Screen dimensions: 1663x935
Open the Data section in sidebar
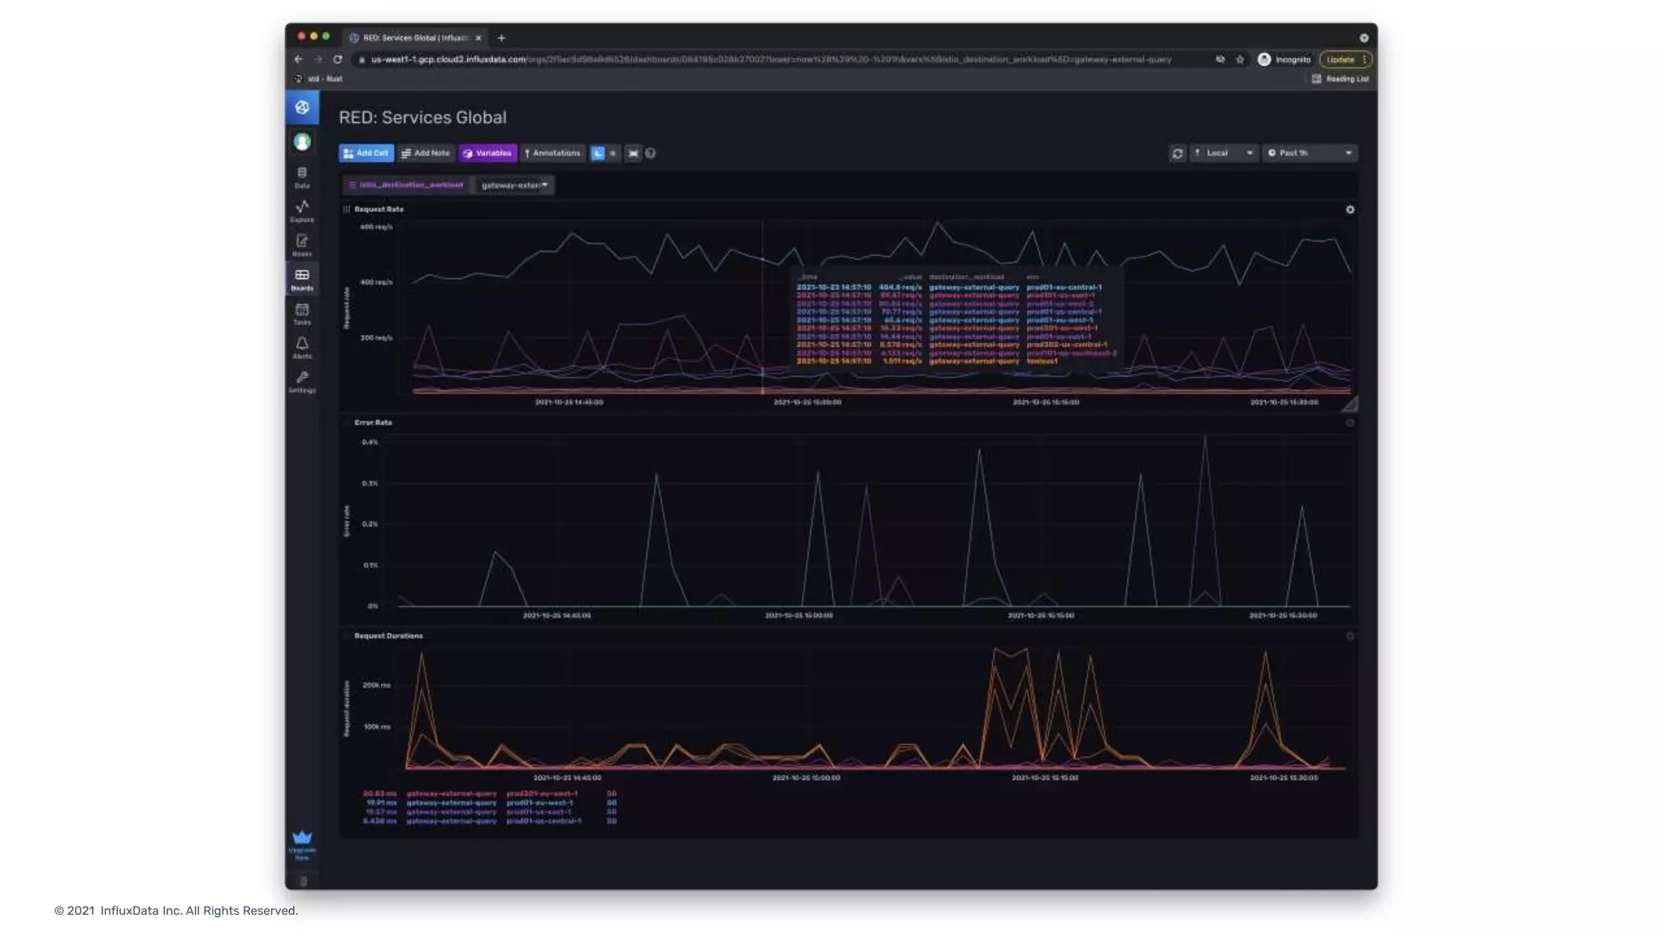click(301, 177)
